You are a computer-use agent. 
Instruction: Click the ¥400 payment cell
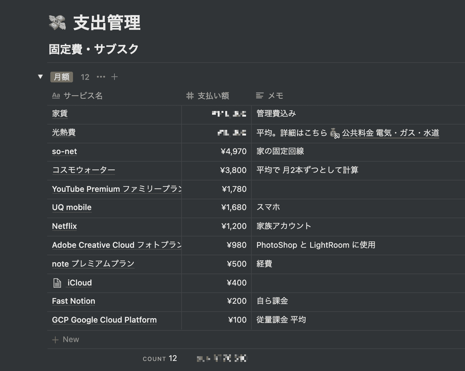click(x=216, y=283)
